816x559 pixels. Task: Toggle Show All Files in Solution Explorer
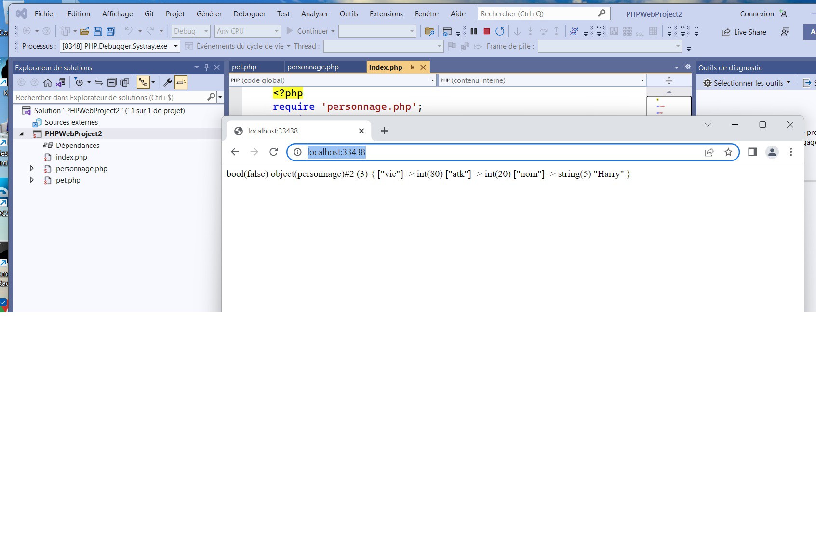point(125,82)
